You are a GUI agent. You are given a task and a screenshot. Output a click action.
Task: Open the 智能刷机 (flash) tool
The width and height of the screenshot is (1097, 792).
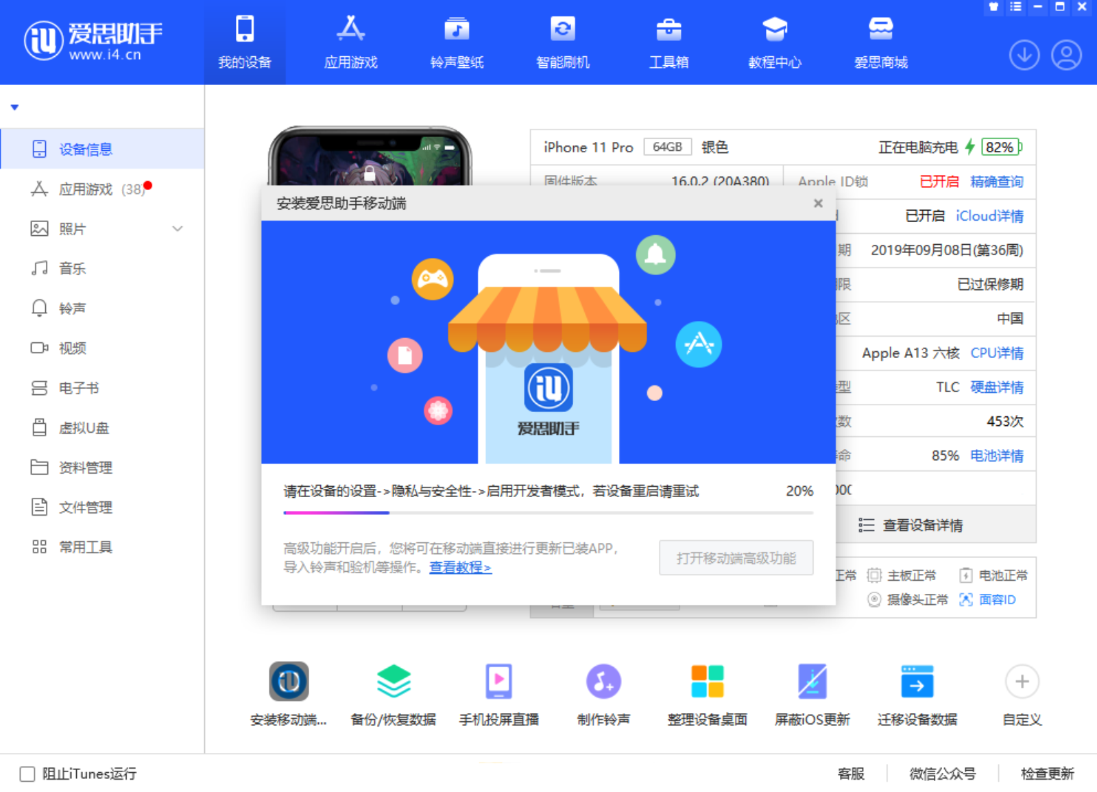click(x=562, y=41)
